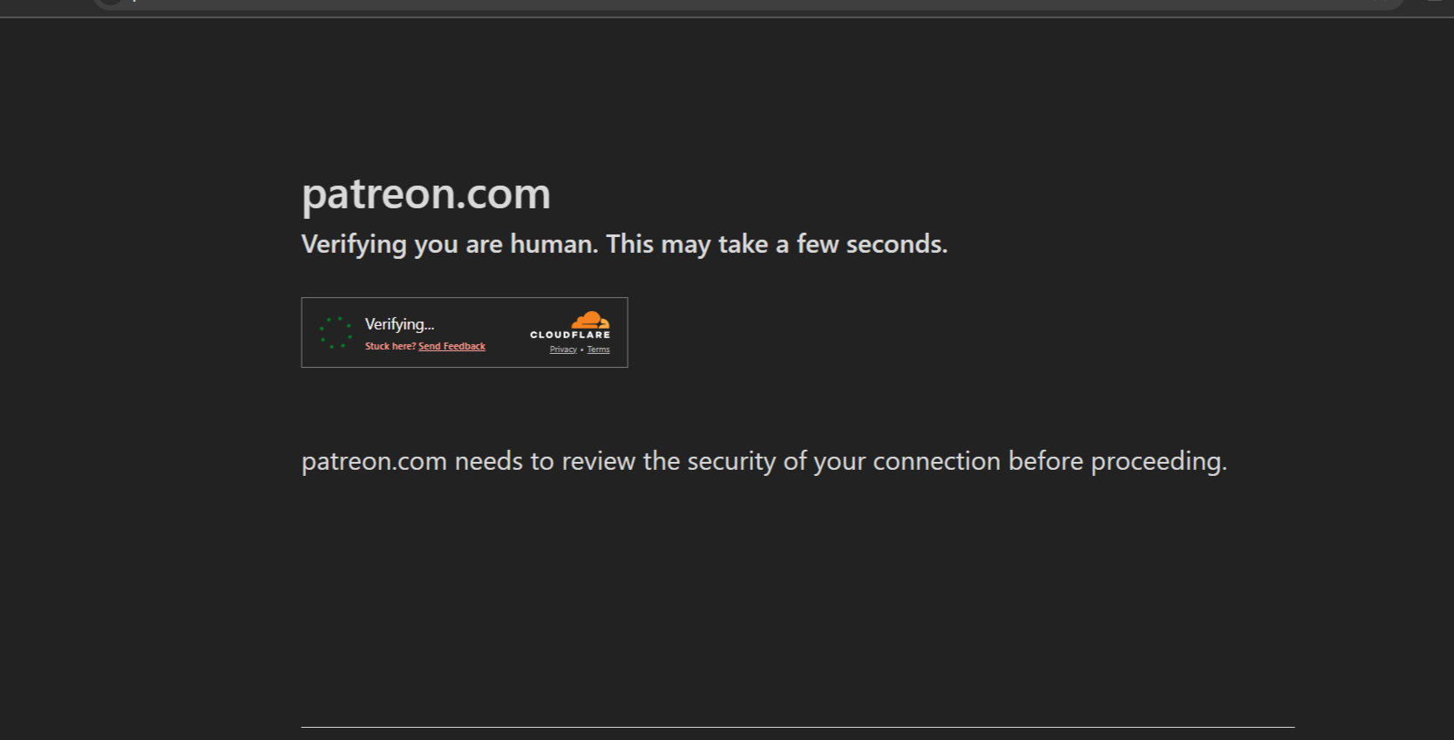The image size is (1454, 740).
Task: Click the word 'proceeding.' in the paragraph
Action: [1159, 461]
